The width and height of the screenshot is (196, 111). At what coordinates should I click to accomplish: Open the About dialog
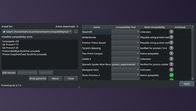point(55,78)
